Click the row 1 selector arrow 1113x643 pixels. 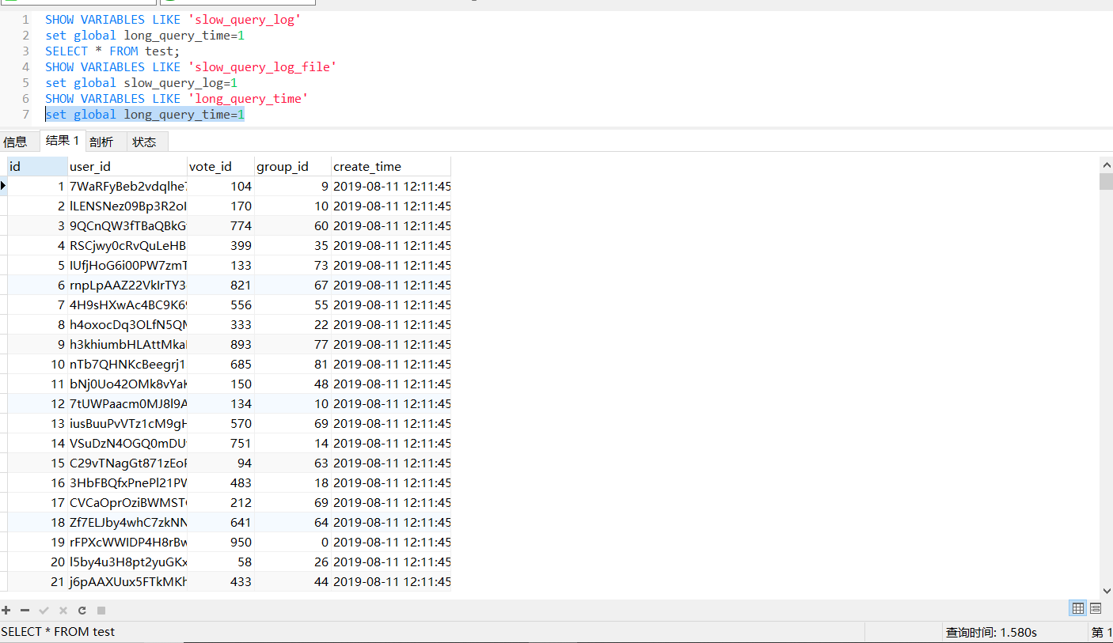3,187
